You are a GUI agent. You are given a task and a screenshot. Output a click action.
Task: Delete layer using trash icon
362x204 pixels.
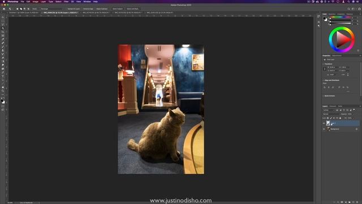point(357,202)
